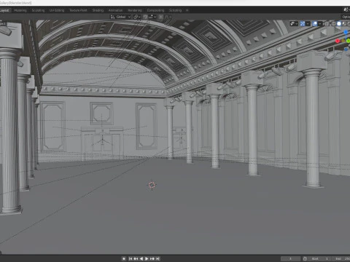The width and height of the screenshot is (350, 262).
Task: Open the Global transform orientation dropdown
Action: (x=120, y=17)
